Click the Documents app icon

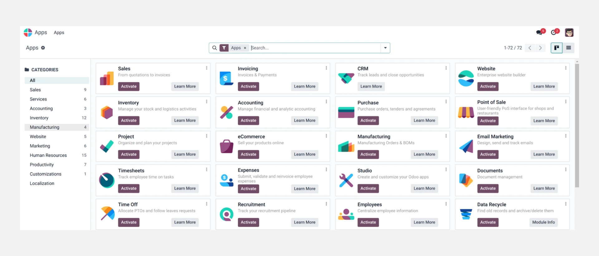coord(466,180)
